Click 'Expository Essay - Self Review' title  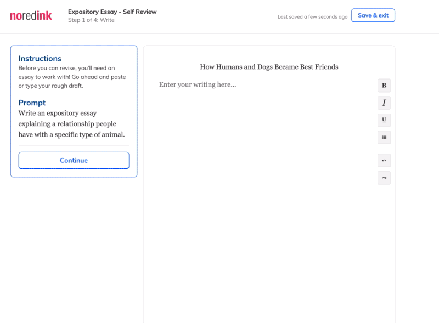(112, 12)
